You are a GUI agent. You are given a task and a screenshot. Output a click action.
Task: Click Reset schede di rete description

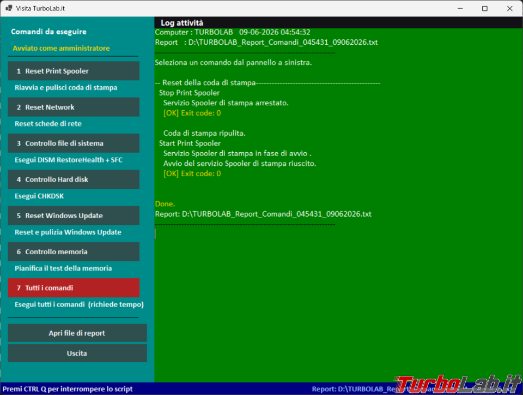tap(48, 123)
